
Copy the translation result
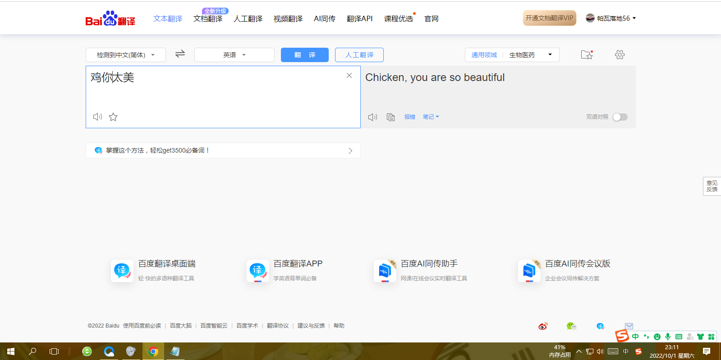(391, 117)
